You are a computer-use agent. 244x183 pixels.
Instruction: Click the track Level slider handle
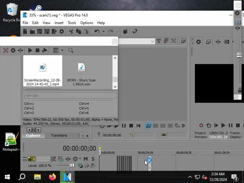[72, 165]
